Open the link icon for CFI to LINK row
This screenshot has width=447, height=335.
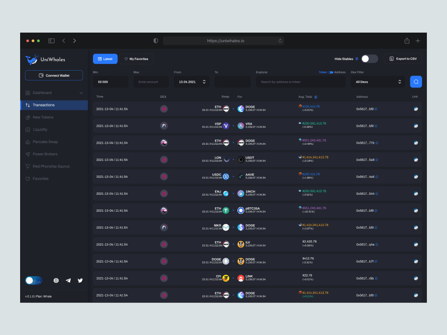416,278
